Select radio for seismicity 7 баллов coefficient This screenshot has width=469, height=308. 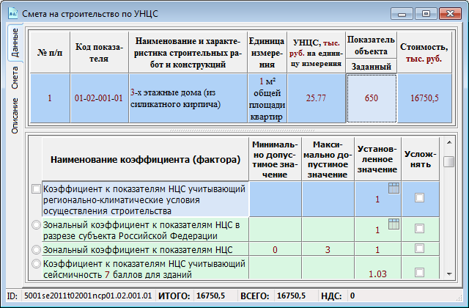36,263
